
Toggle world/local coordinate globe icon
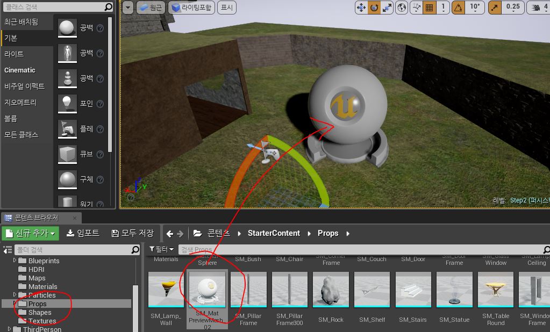[x=402, y=8]
